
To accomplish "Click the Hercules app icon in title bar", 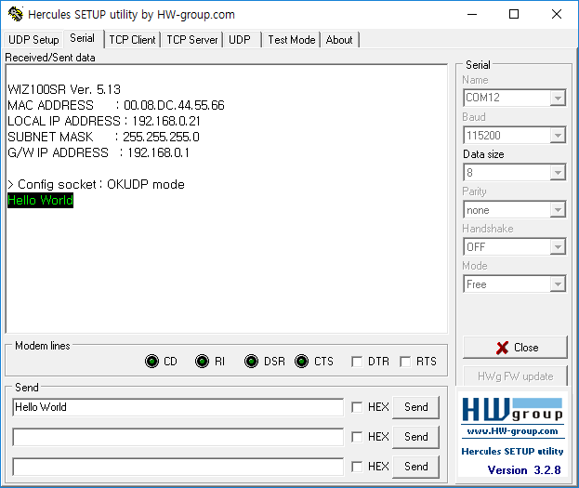I will point(16,14).
